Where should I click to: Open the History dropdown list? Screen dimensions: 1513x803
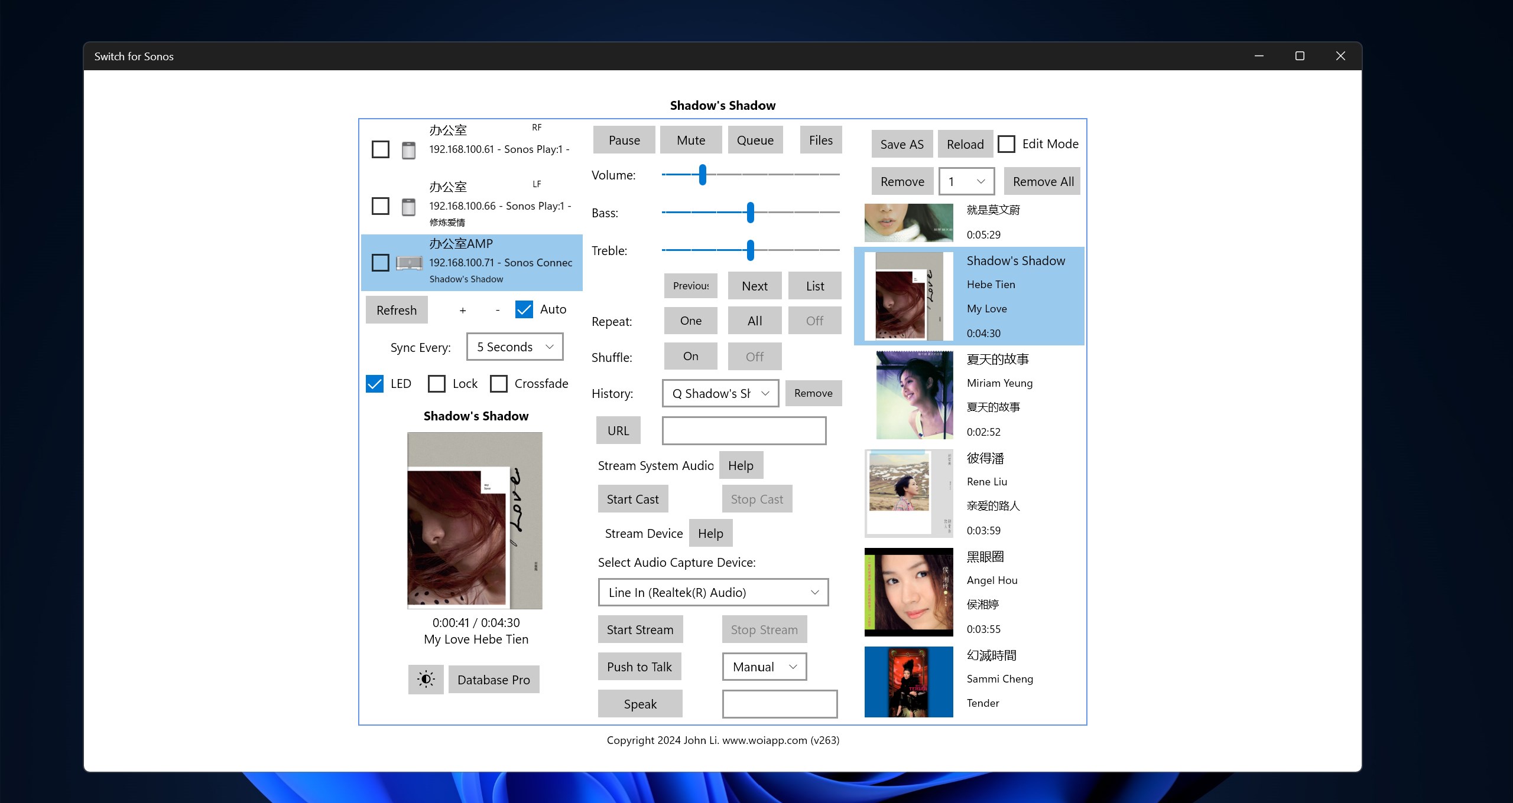click(720, 393)
